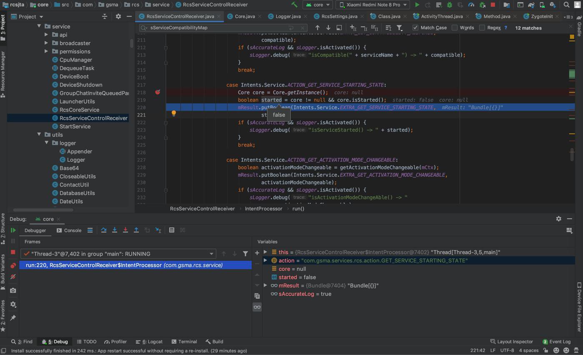
Task: Click the Search Everywhere magnifier icon
Action: [566, 5]
